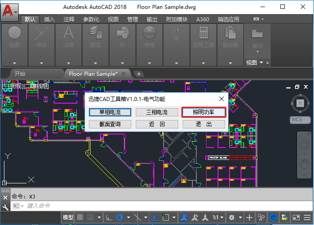314x225 pixels.
Task: Open the 实用工具 (Utilities) ribbon panel
Action: 203,45
